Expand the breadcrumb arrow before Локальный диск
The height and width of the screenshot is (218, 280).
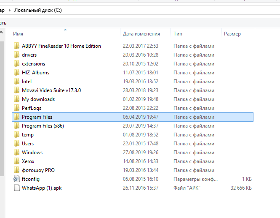pos(10,11)
